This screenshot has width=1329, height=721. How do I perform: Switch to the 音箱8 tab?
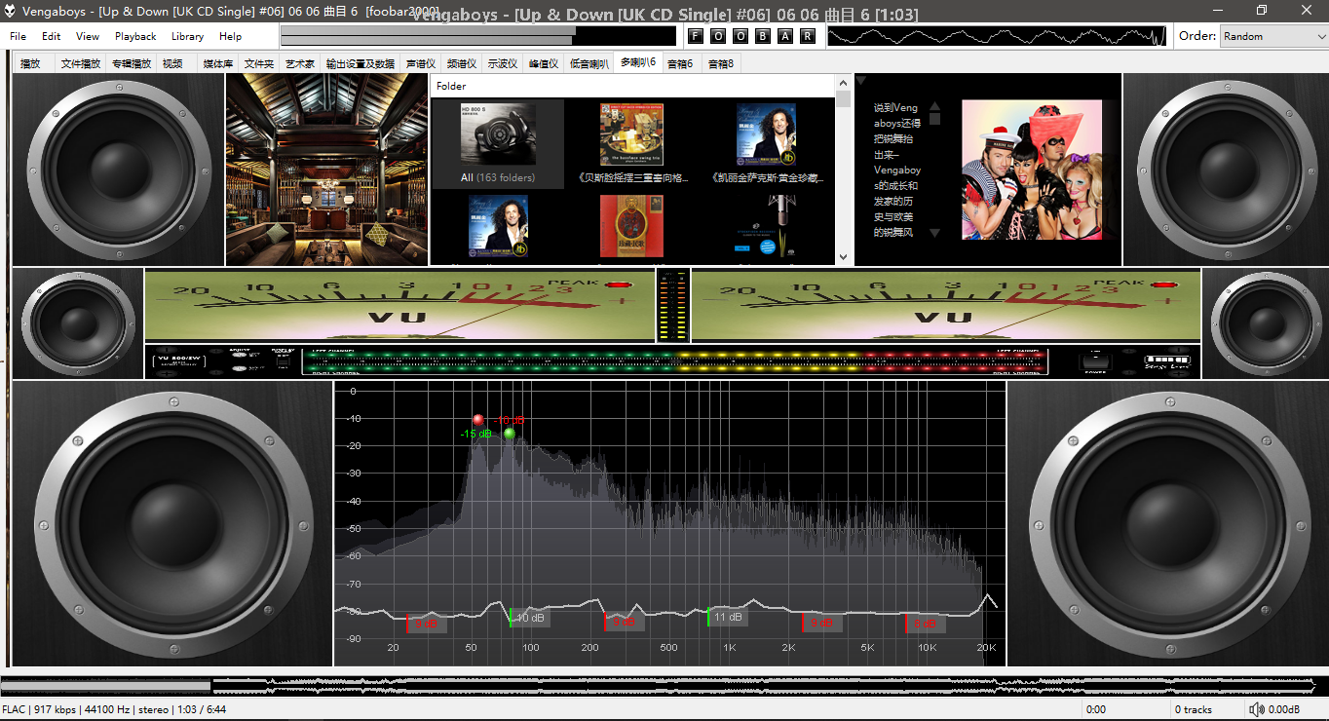[721, 63]
